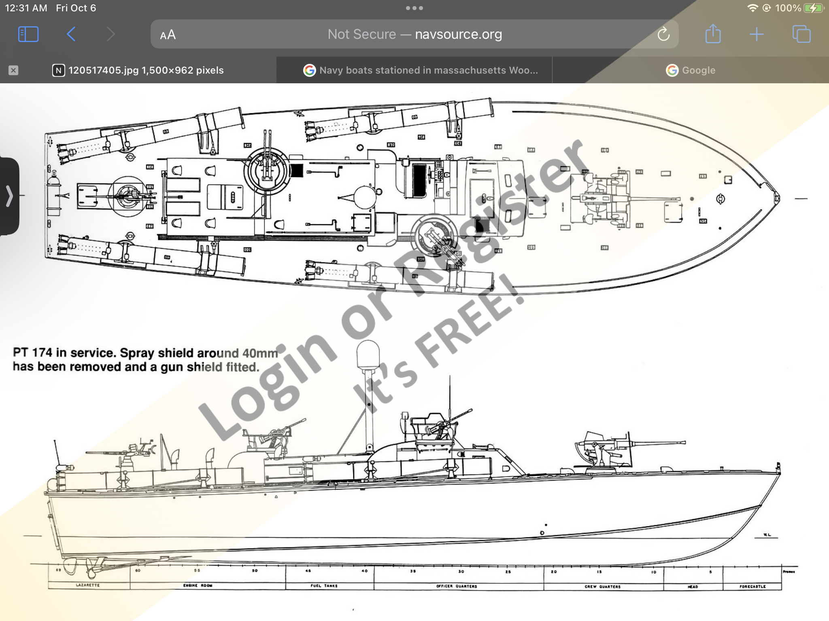
Task: Tap the three-dot multitasking menu
Action: (414, 8)
